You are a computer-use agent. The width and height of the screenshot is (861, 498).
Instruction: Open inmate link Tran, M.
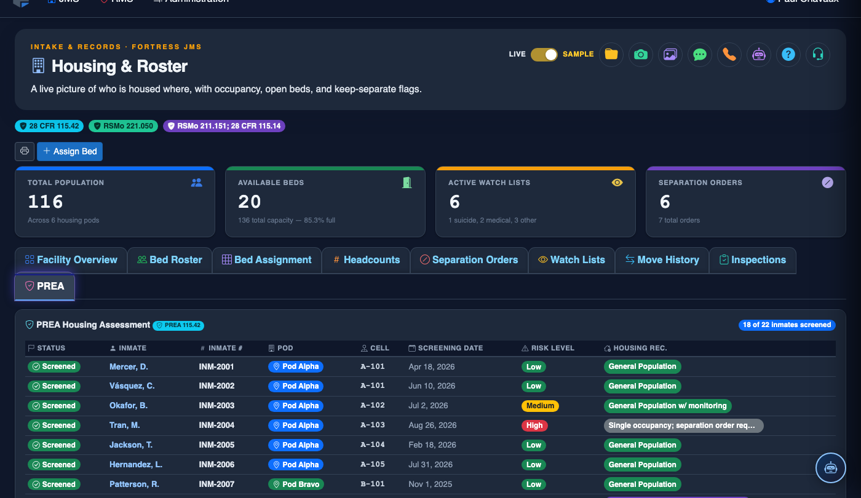coord(125,425)
